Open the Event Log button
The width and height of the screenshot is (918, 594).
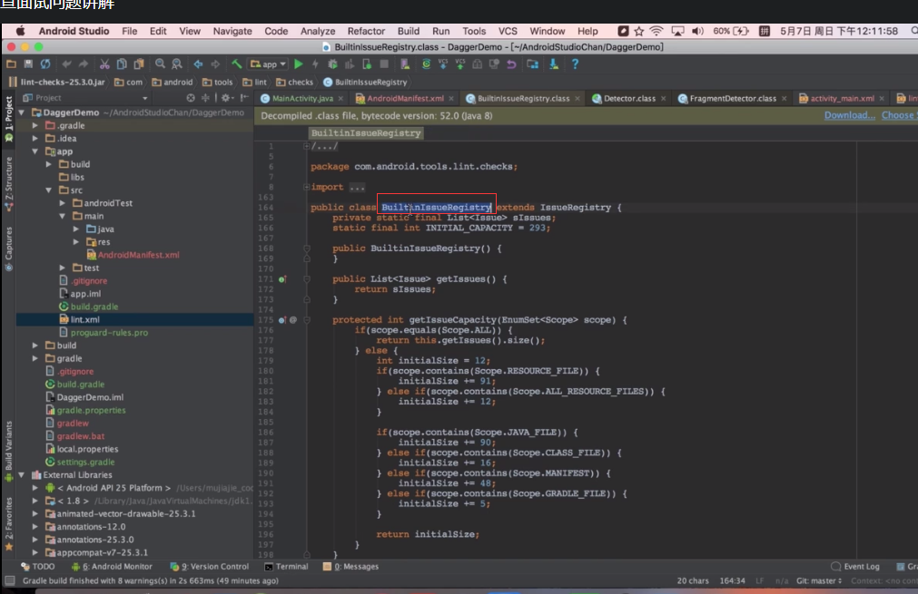point(855,567)
